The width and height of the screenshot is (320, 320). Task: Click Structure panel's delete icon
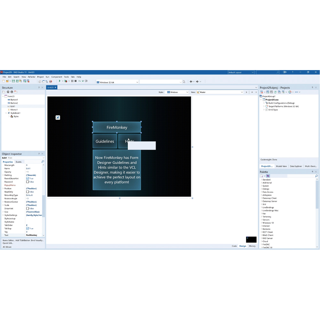[x=16, y=92]
